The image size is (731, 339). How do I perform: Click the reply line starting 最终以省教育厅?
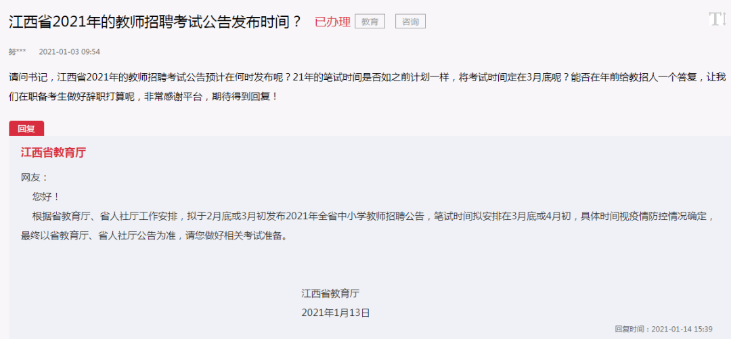pos(154,235)
